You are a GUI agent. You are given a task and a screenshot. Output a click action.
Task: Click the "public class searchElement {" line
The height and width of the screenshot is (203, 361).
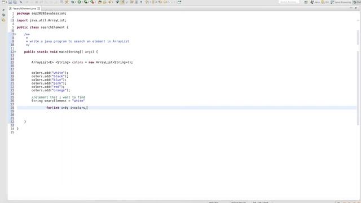[43, 27]
